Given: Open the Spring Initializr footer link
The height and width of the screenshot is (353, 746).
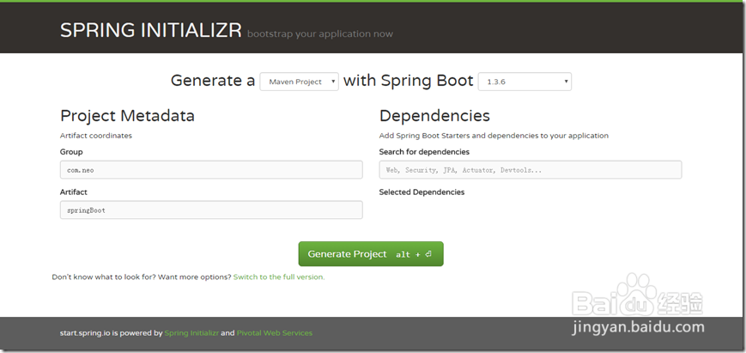Looking at the screenshot, I should pyautogui.click(x=191, y=333).
